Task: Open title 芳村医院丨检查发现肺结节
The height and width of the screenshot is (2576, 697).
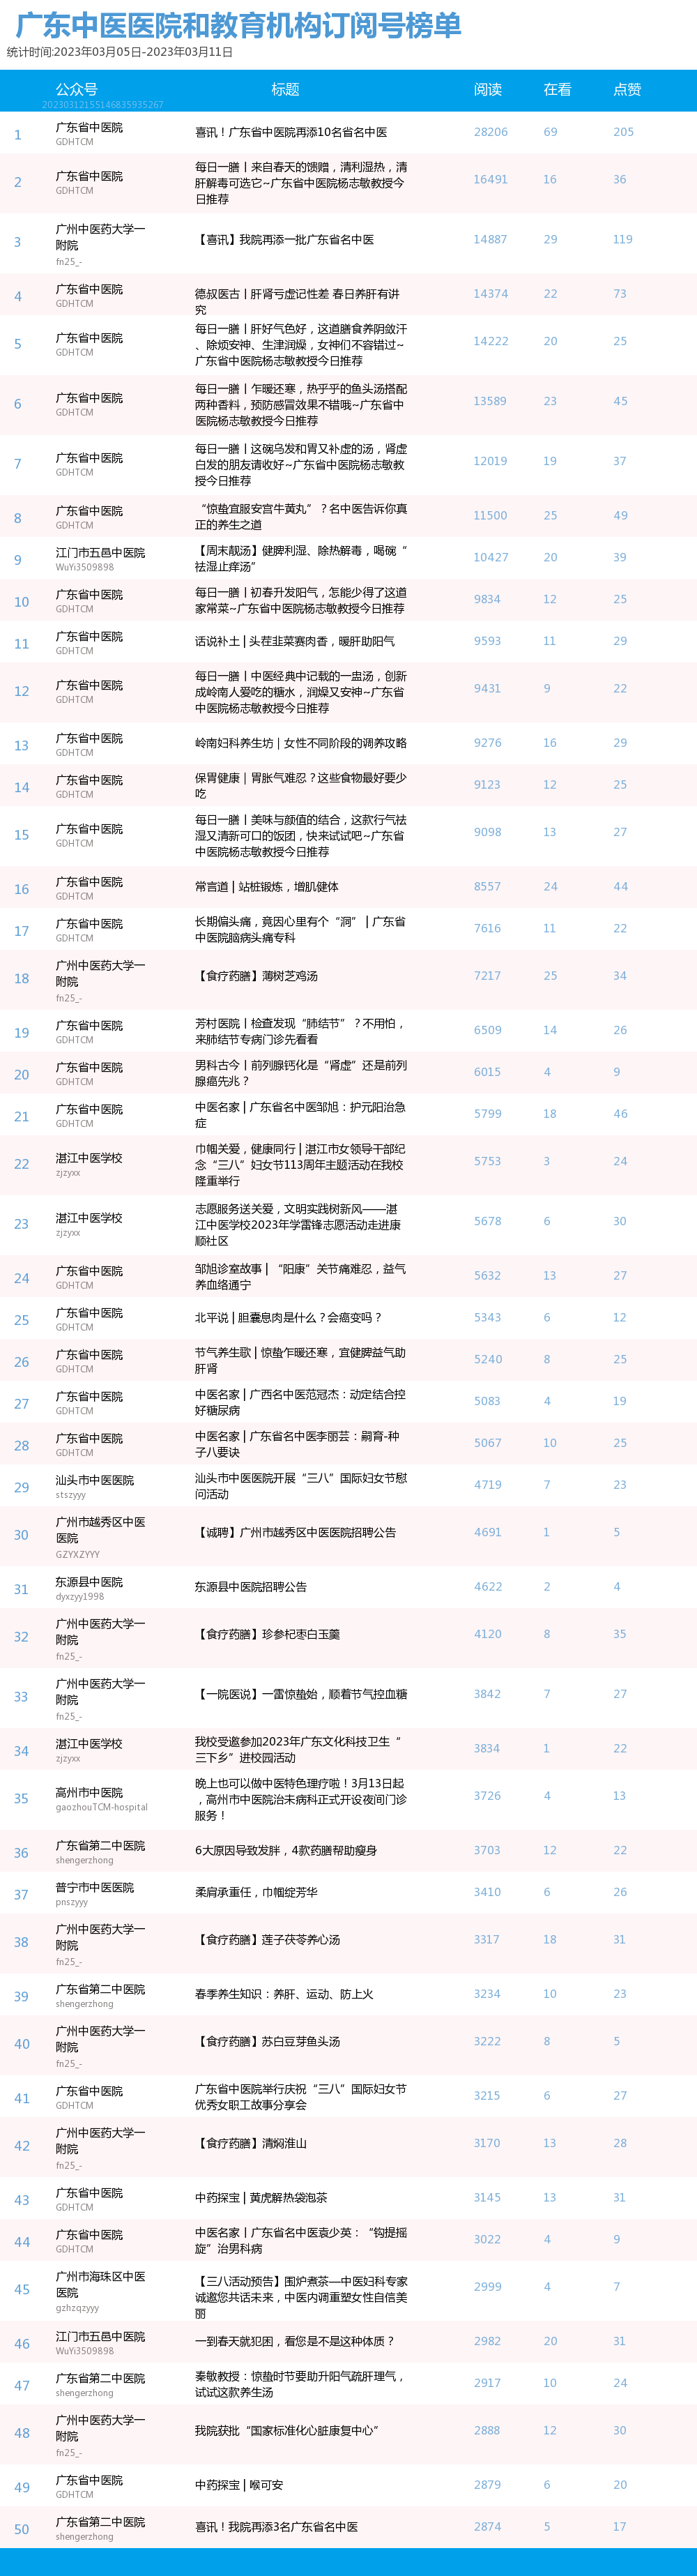Action: [299, 1032]
